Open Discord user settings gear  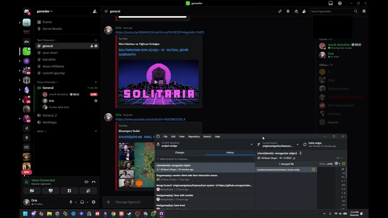point(94,202)
